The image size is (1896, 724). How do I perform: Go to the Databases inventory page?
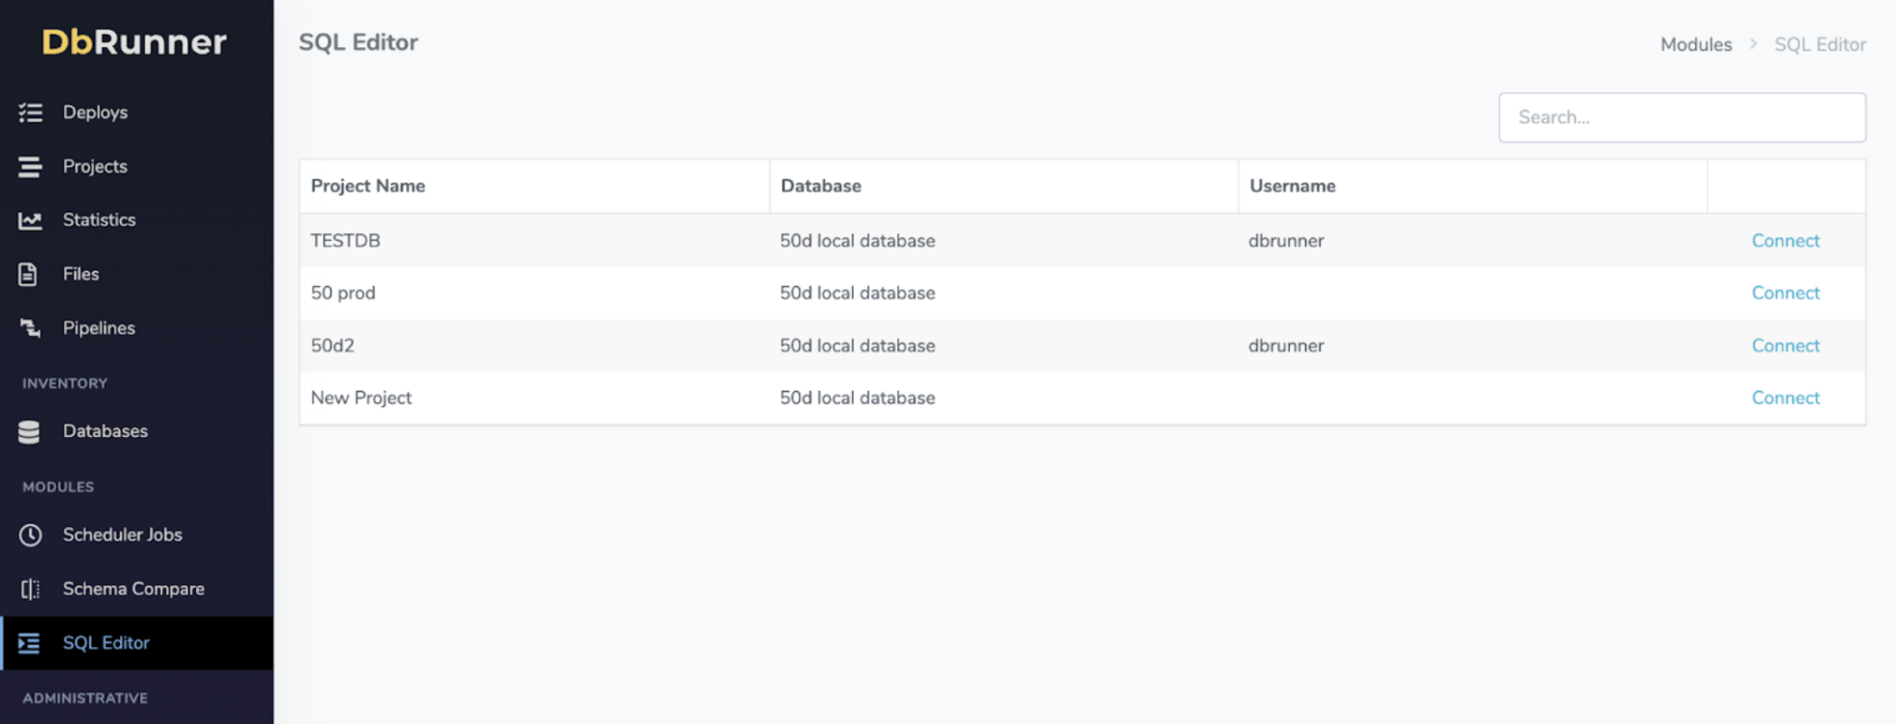(x=105, y=431)
